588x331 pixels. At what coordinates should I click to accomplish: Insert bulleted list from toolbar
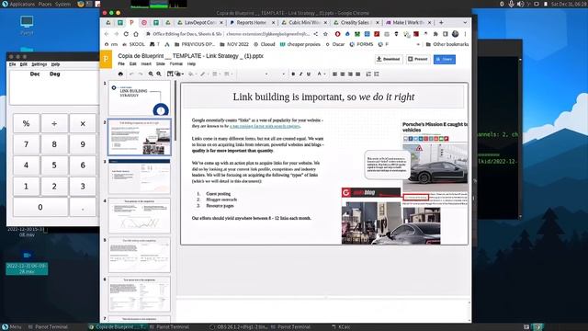pos(377,74)
